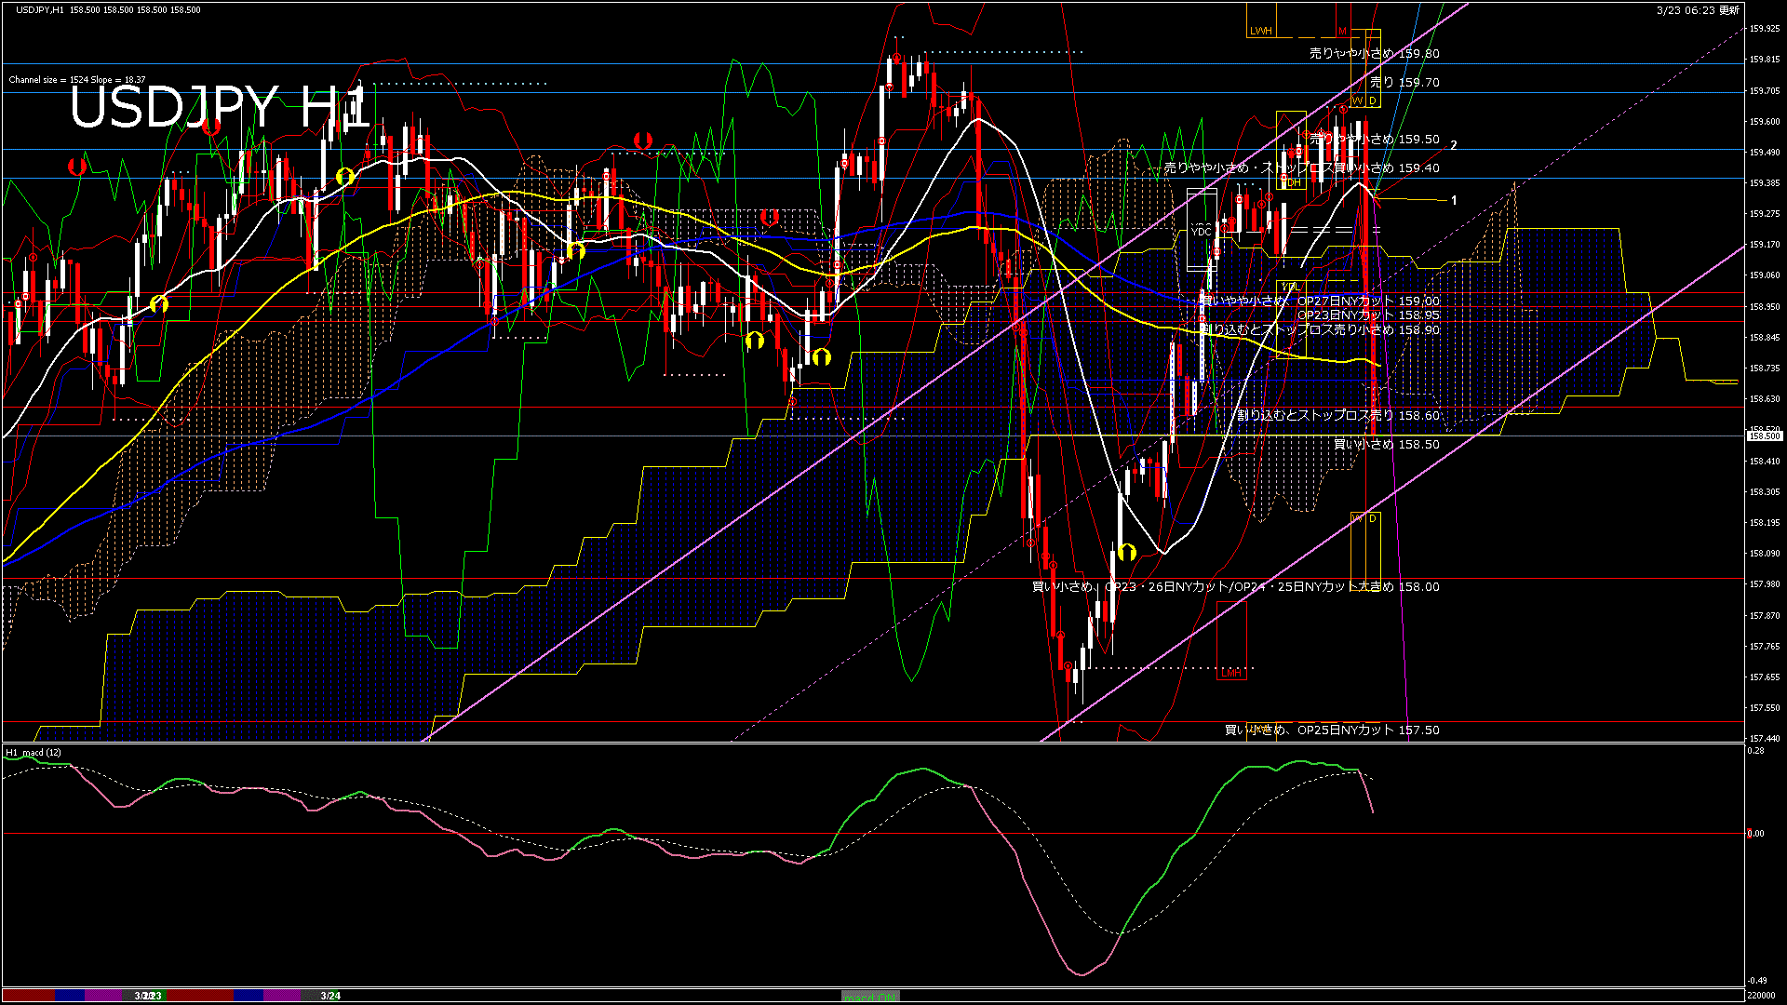The width and height of the screenshot is (1787, 1005).
Task: Select the red M marker label
Action: (1342, 31)
